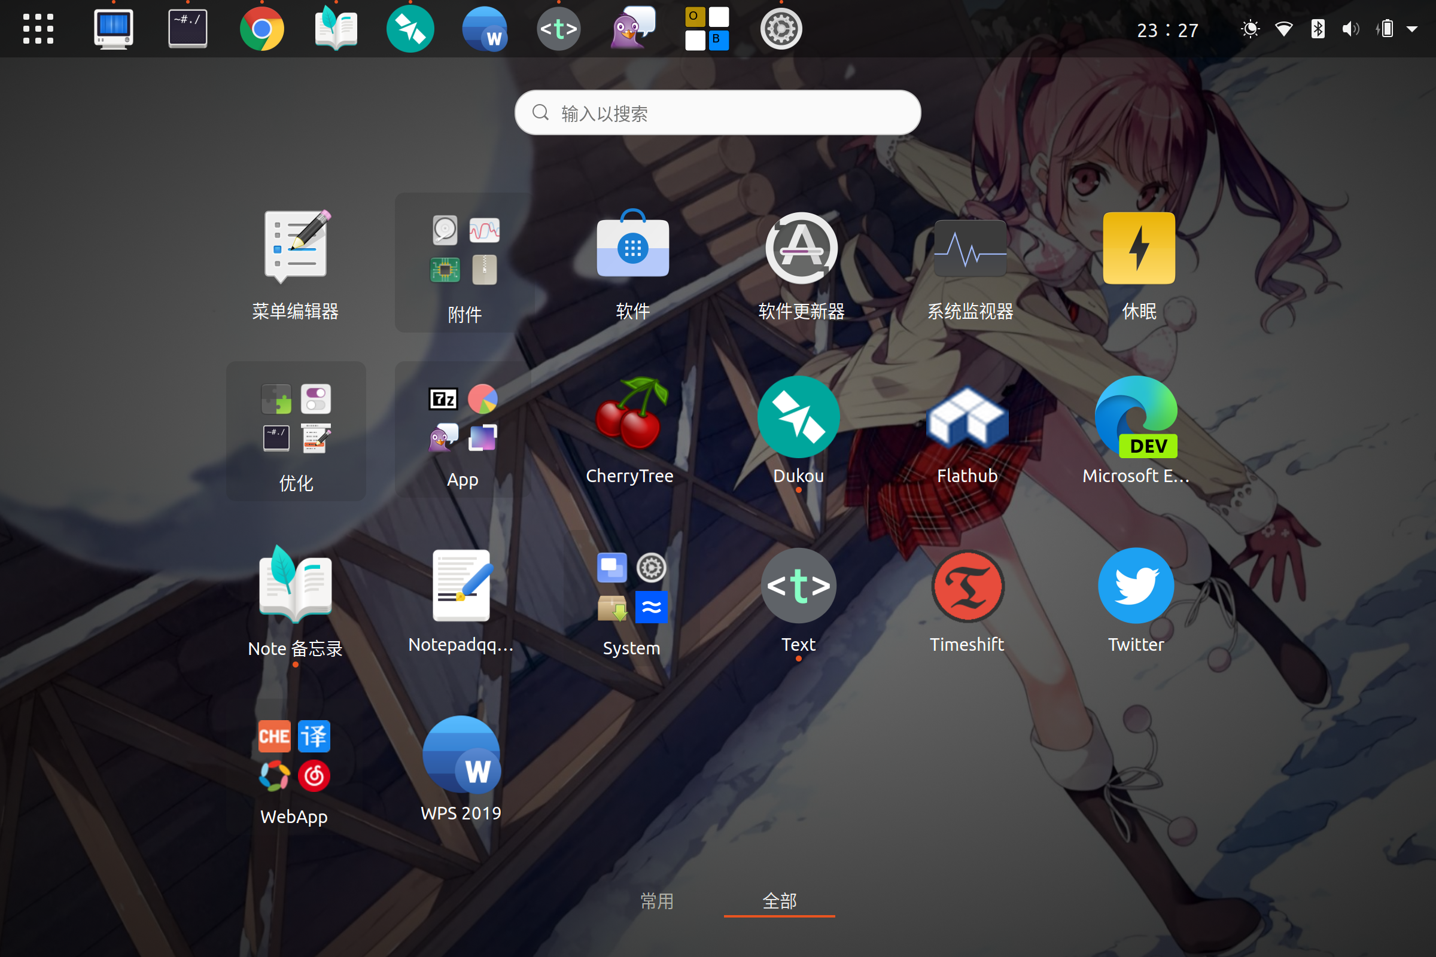Open the Dukou app in grid
1436x957 pixels.
799,417
